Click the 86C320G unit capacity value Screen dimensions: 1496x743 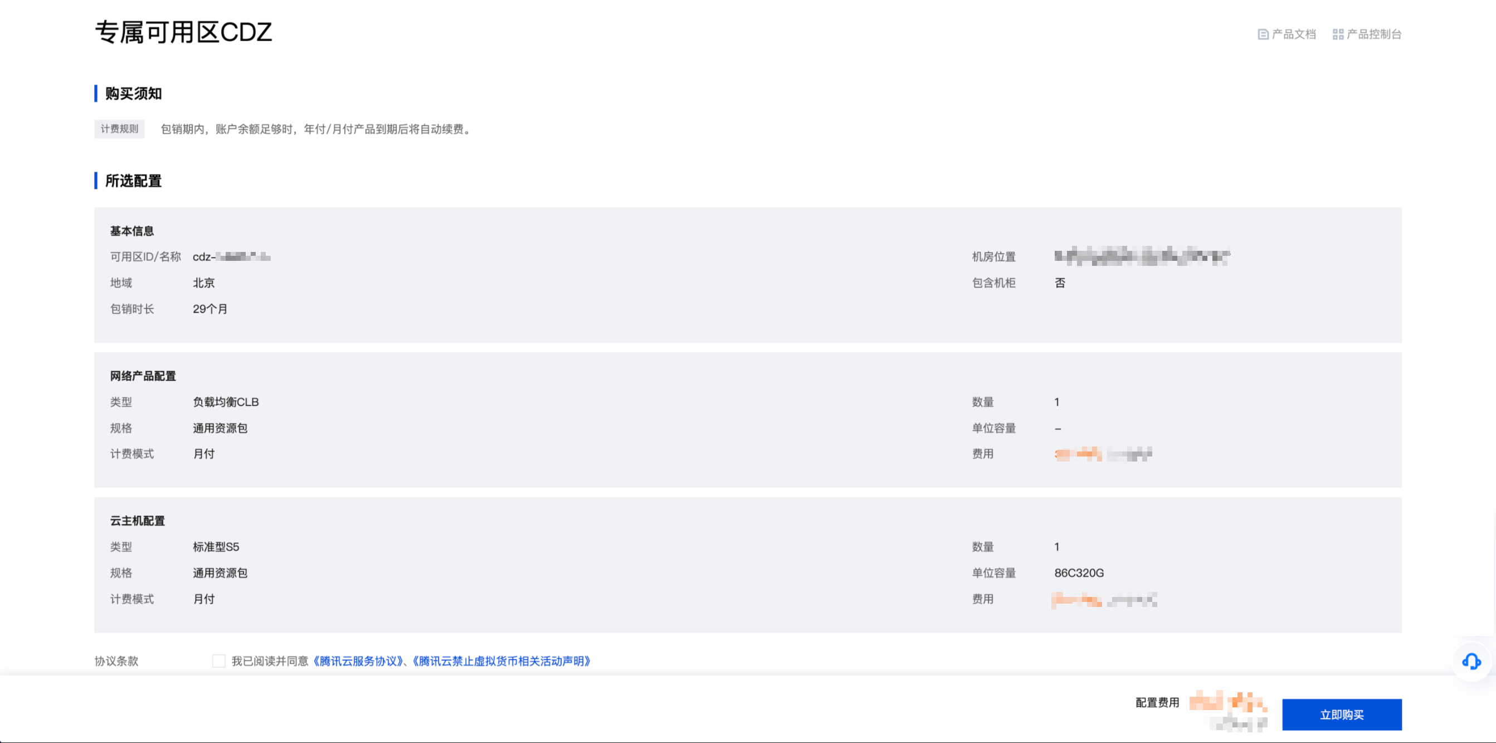tap(1079, 573)
